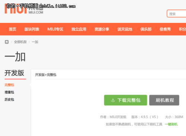Click the 大小：368M text
Viewport: 186px width, 136px height.
point(174,117)
